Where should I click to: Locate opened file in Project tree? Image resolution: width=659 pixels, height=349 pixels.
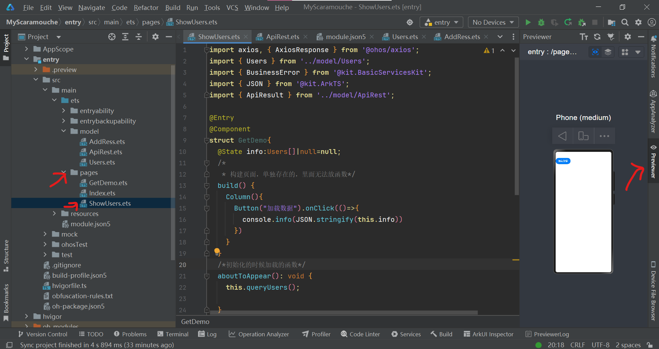112,37
